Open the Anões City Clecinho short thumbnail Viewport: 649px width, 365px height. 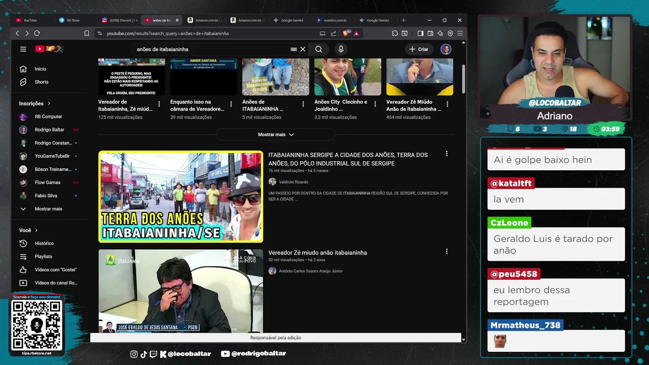[x=348, y=77]
